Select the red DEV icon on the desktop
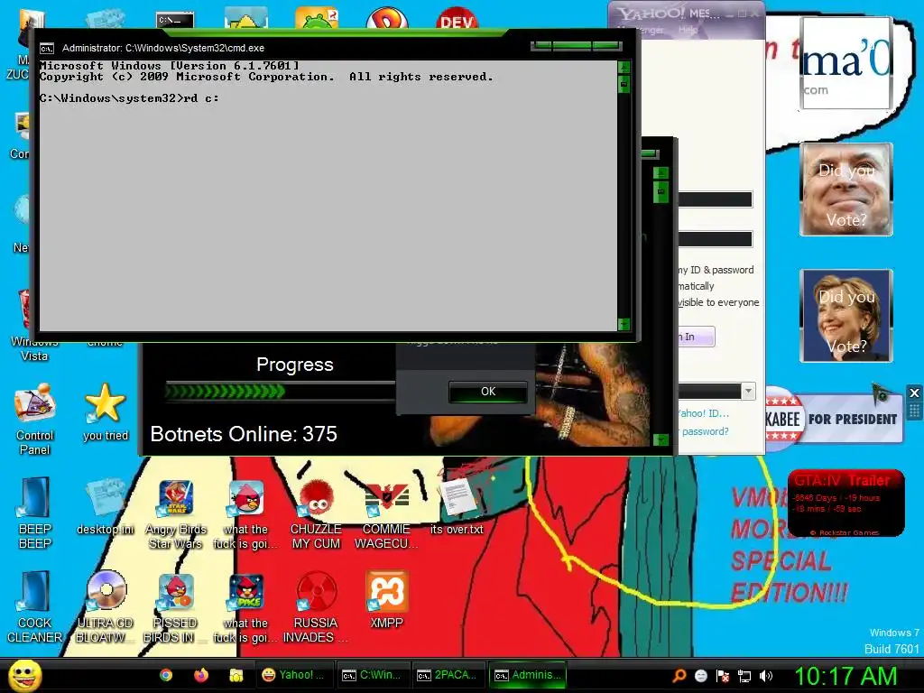 (x=457, y=18)
